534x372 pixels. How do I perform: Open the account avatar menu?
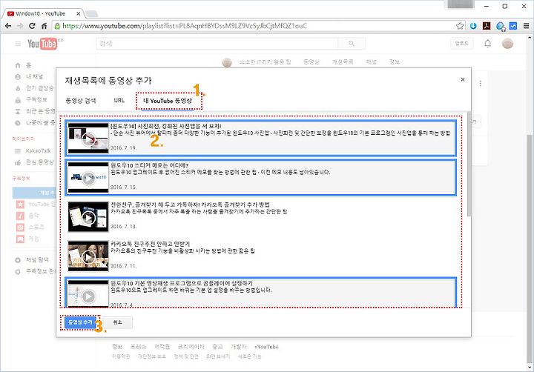point(507,44)
